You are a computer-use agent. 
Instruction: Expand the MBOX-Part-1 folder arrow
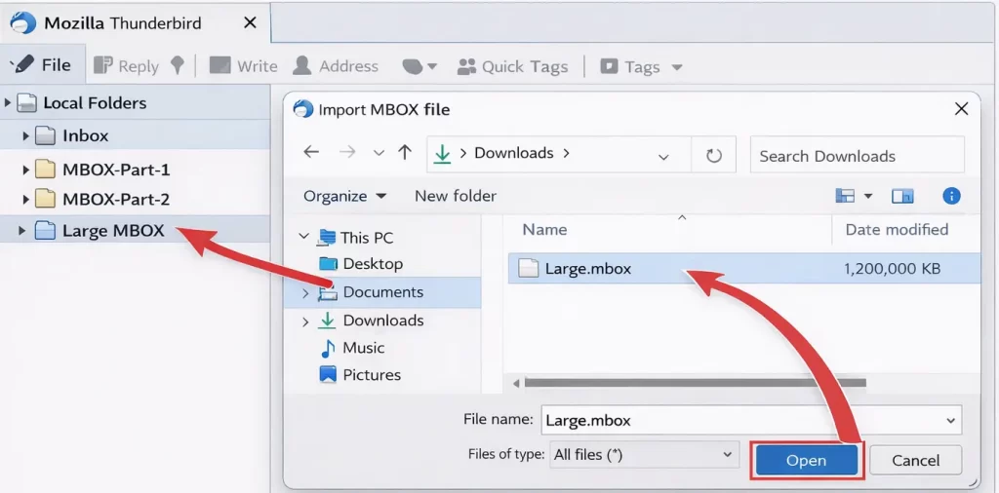pyautogui.click(x=25, y=170)
